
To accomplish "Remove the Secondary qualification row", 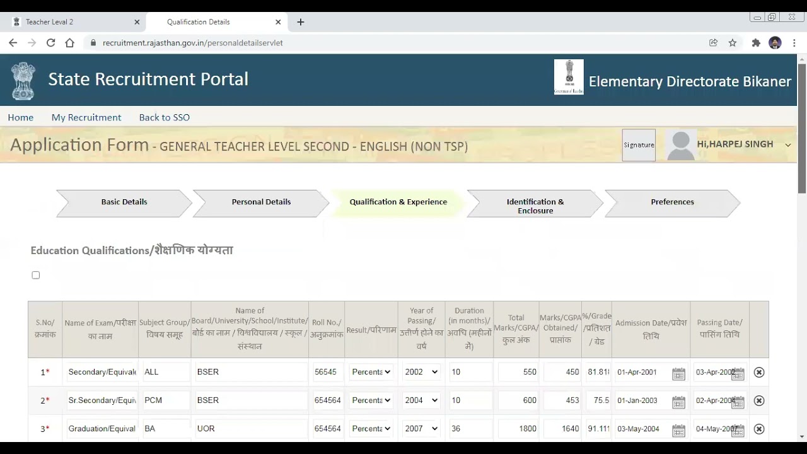I will coord(759,372).
